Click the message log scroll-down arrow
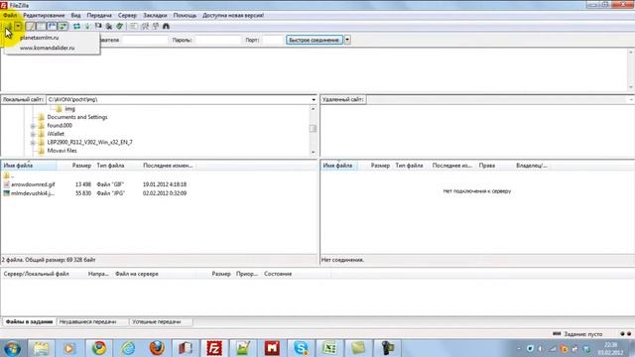The height and width of the screenshot is (357, 635). tap(631, 87)
